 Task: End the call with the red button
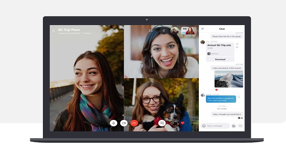(x=134, y=123)
